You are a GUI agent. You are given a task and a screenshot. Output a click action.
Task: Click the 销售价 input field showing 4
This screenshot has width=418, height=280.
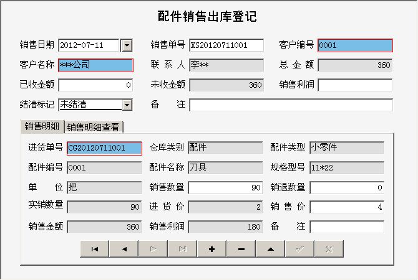[x=347, y=207]
